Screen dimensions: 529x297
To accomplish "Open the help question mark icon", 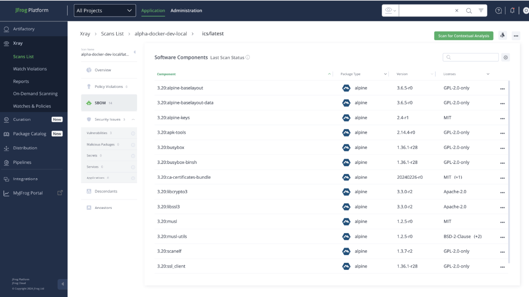I will 499,10.
